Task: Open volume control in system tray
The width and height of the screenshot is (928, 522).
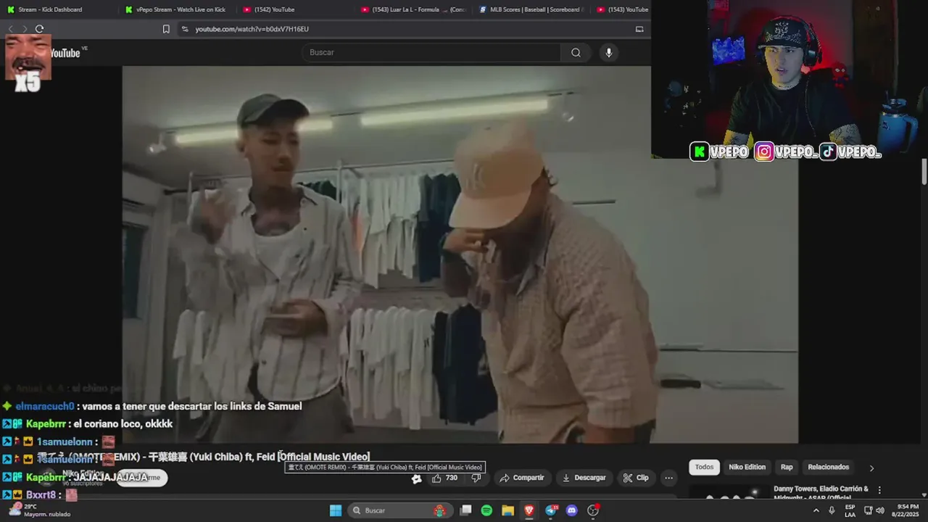Action: click(880, 510)
